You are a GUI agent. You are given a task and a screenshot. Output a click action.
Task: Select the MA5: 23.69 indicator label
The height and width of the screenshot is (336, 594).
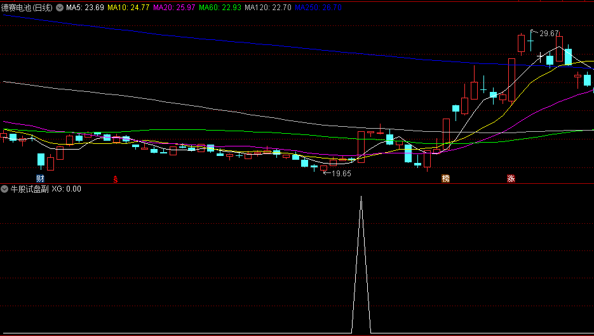(x=85, y=8)
